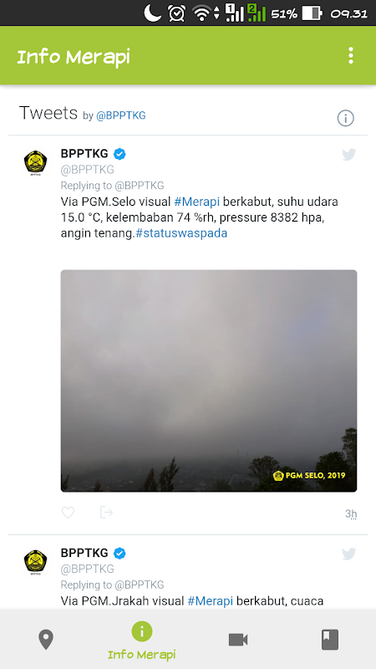Select the Info Merapi bottom tab

tap(141, 641)
